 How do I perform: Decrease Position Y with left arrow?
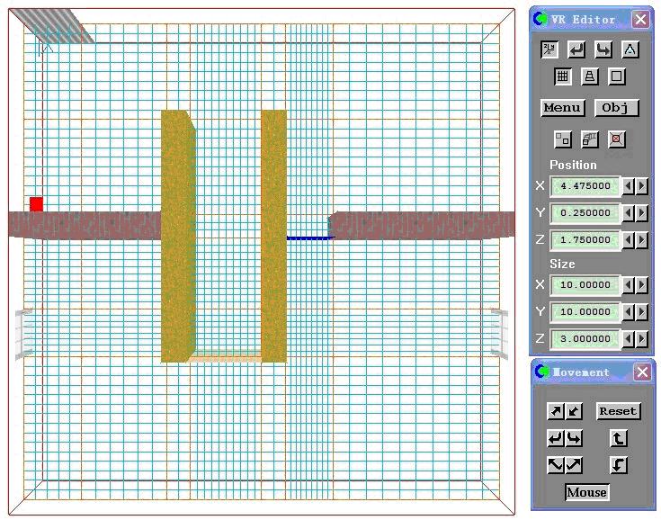(x=630, y=213)
